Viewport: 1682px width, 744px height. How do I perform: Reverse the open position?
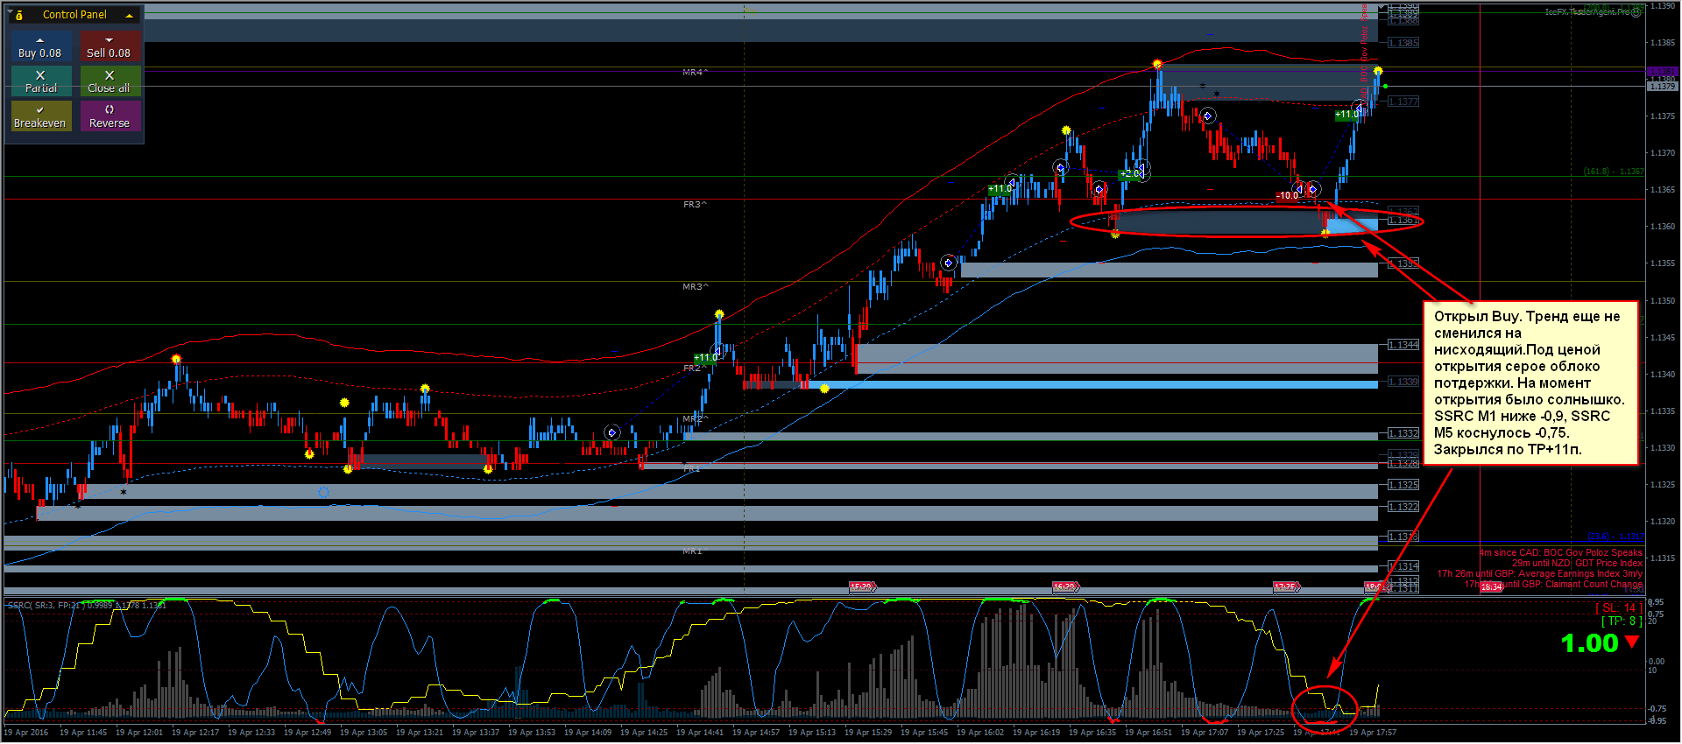coord(109,116)
